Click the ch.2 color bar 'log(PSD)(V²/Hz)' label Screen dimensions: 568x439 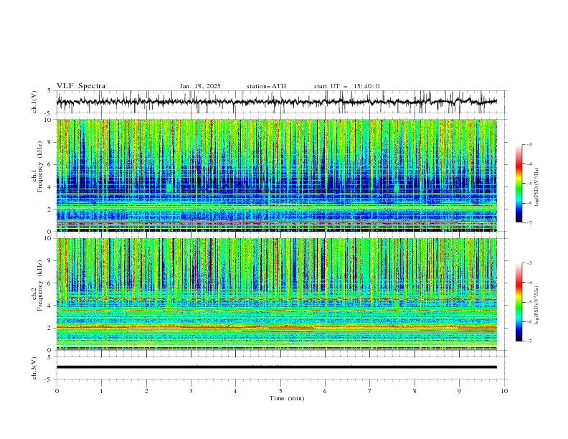point(536,306)
